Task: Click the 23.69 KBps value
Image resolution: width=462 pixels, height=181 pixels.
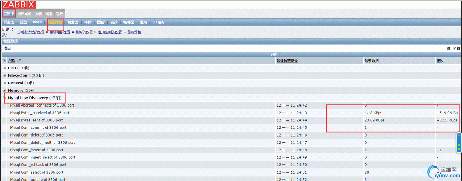Action: point(374,120)
